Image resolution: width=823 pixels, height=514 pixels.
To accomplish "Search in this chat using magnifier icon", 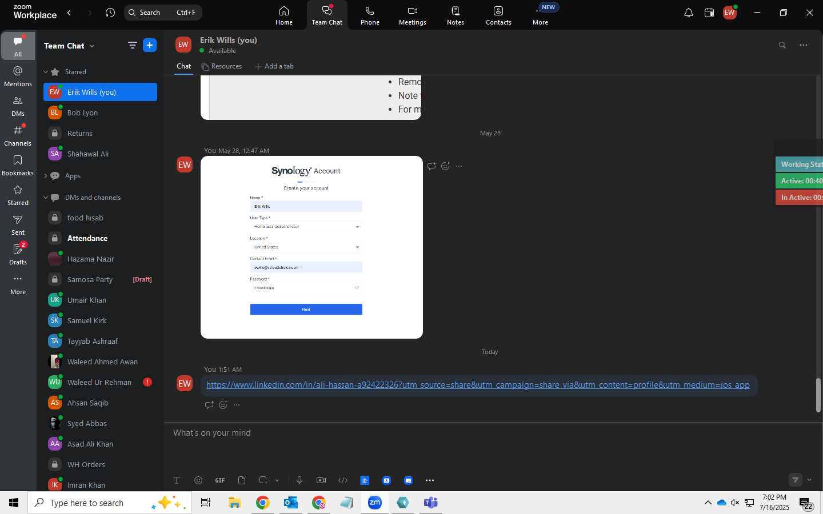I will [782, 45].
